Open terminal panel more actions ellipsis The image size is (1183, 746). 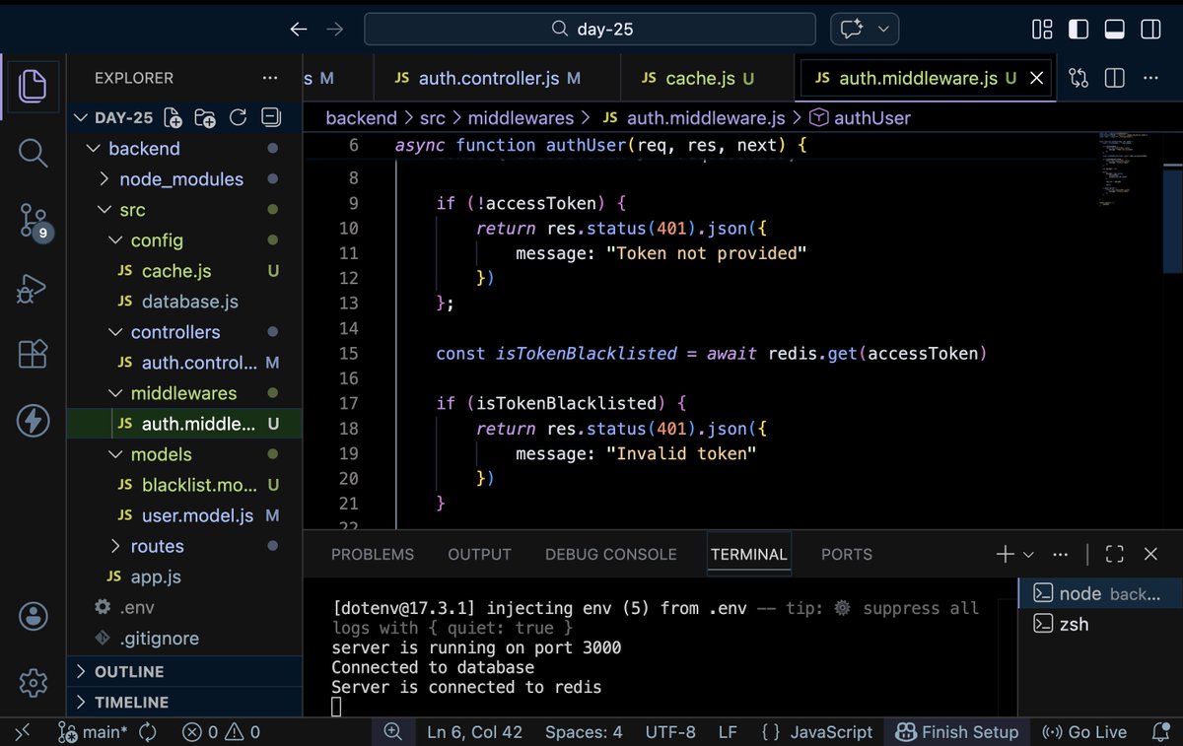[x=1061, y=554]
